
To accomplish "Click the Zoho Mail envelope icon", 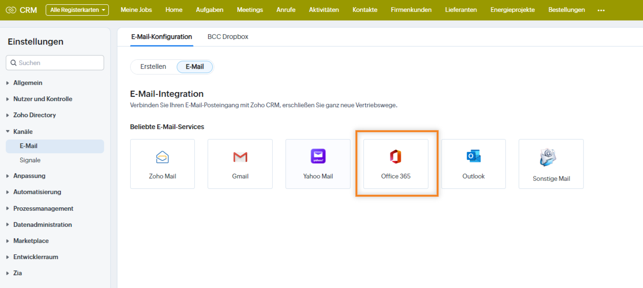I will [162, 157].
